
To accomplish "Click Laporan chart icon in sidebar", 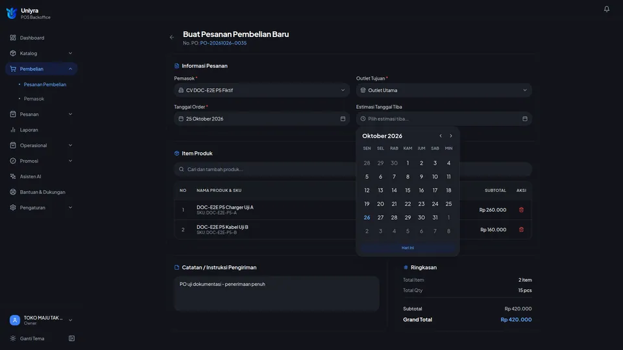I will [13, 130].
